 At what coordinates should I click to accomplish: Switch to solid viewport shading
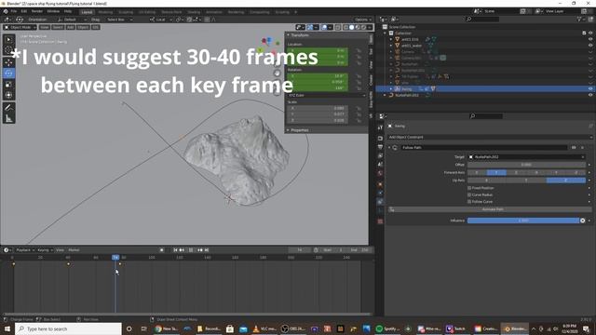pyautogui.click(x=352, y=27)
